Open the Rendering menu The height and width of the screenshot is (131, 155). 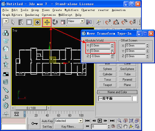32,15
